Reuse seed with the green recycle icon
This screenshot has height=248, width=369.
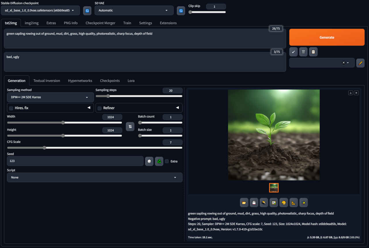coord(159,161)
